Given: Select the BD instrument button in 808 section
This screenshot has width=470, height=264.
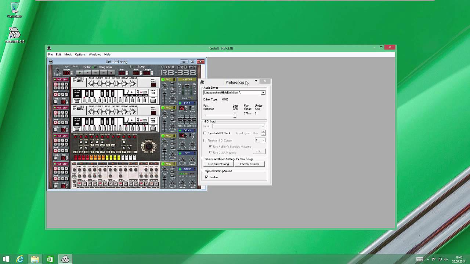Looking at the screenshot, I should coord(81,152).
